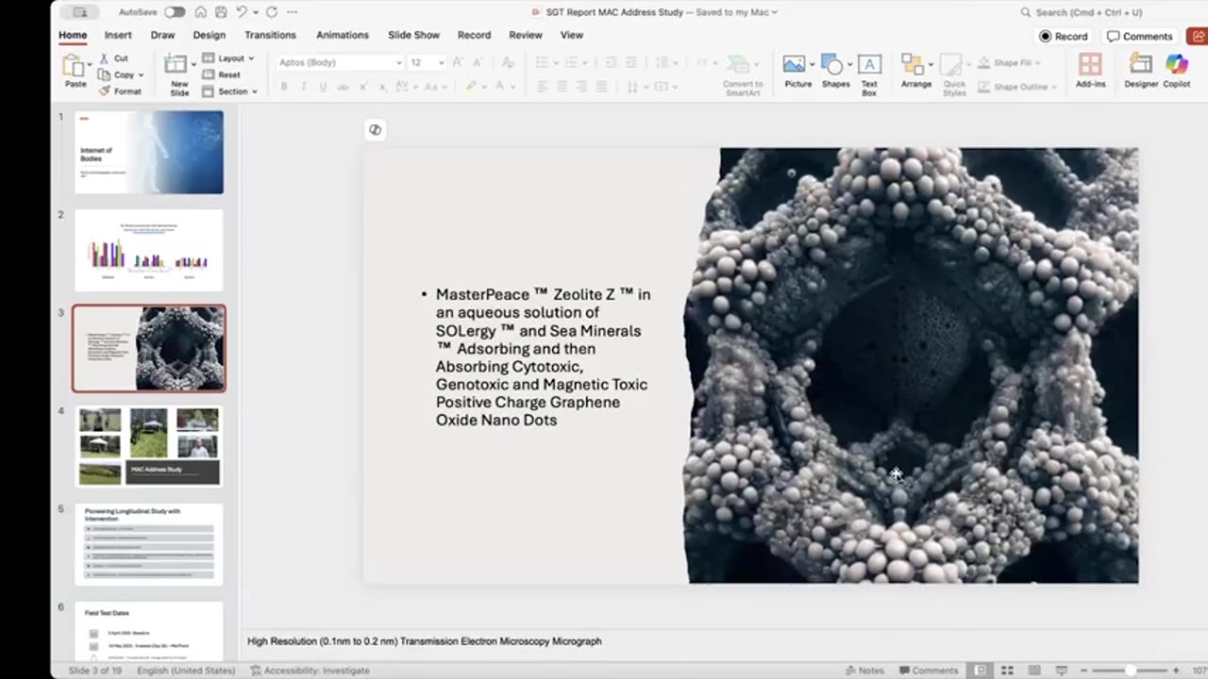Click the Comments button at top right
The image size is (1208, 679).
click(1140, 36)
